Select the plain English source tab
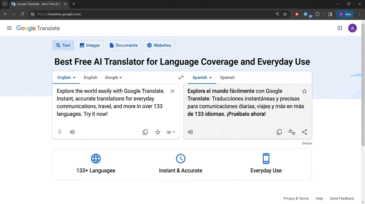This screenshot has height=204, width=365. click(x=90, y=78)
